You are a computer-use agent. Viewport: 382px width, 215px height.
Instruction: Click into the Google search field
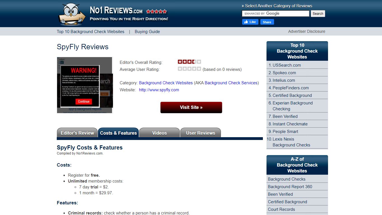tap(275, 13)
